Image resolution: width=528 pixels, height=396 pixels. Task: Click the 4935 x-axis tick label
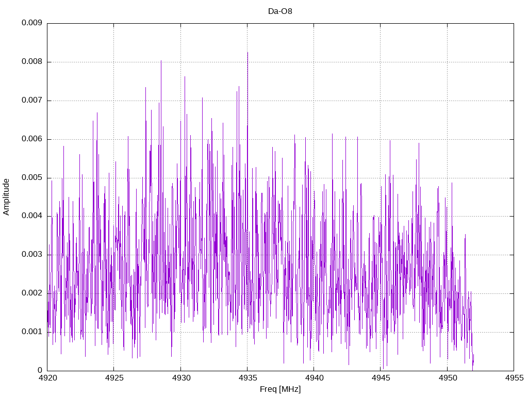[x=247, y=378]
